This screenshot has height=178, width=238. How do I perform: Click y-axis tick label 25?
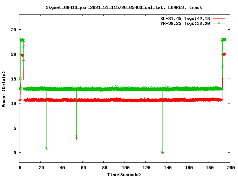point(13,30)
